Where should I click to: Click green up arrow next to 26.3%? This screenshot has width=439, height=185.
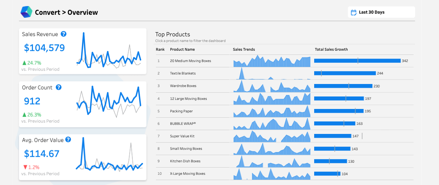[x=24, y=114]
